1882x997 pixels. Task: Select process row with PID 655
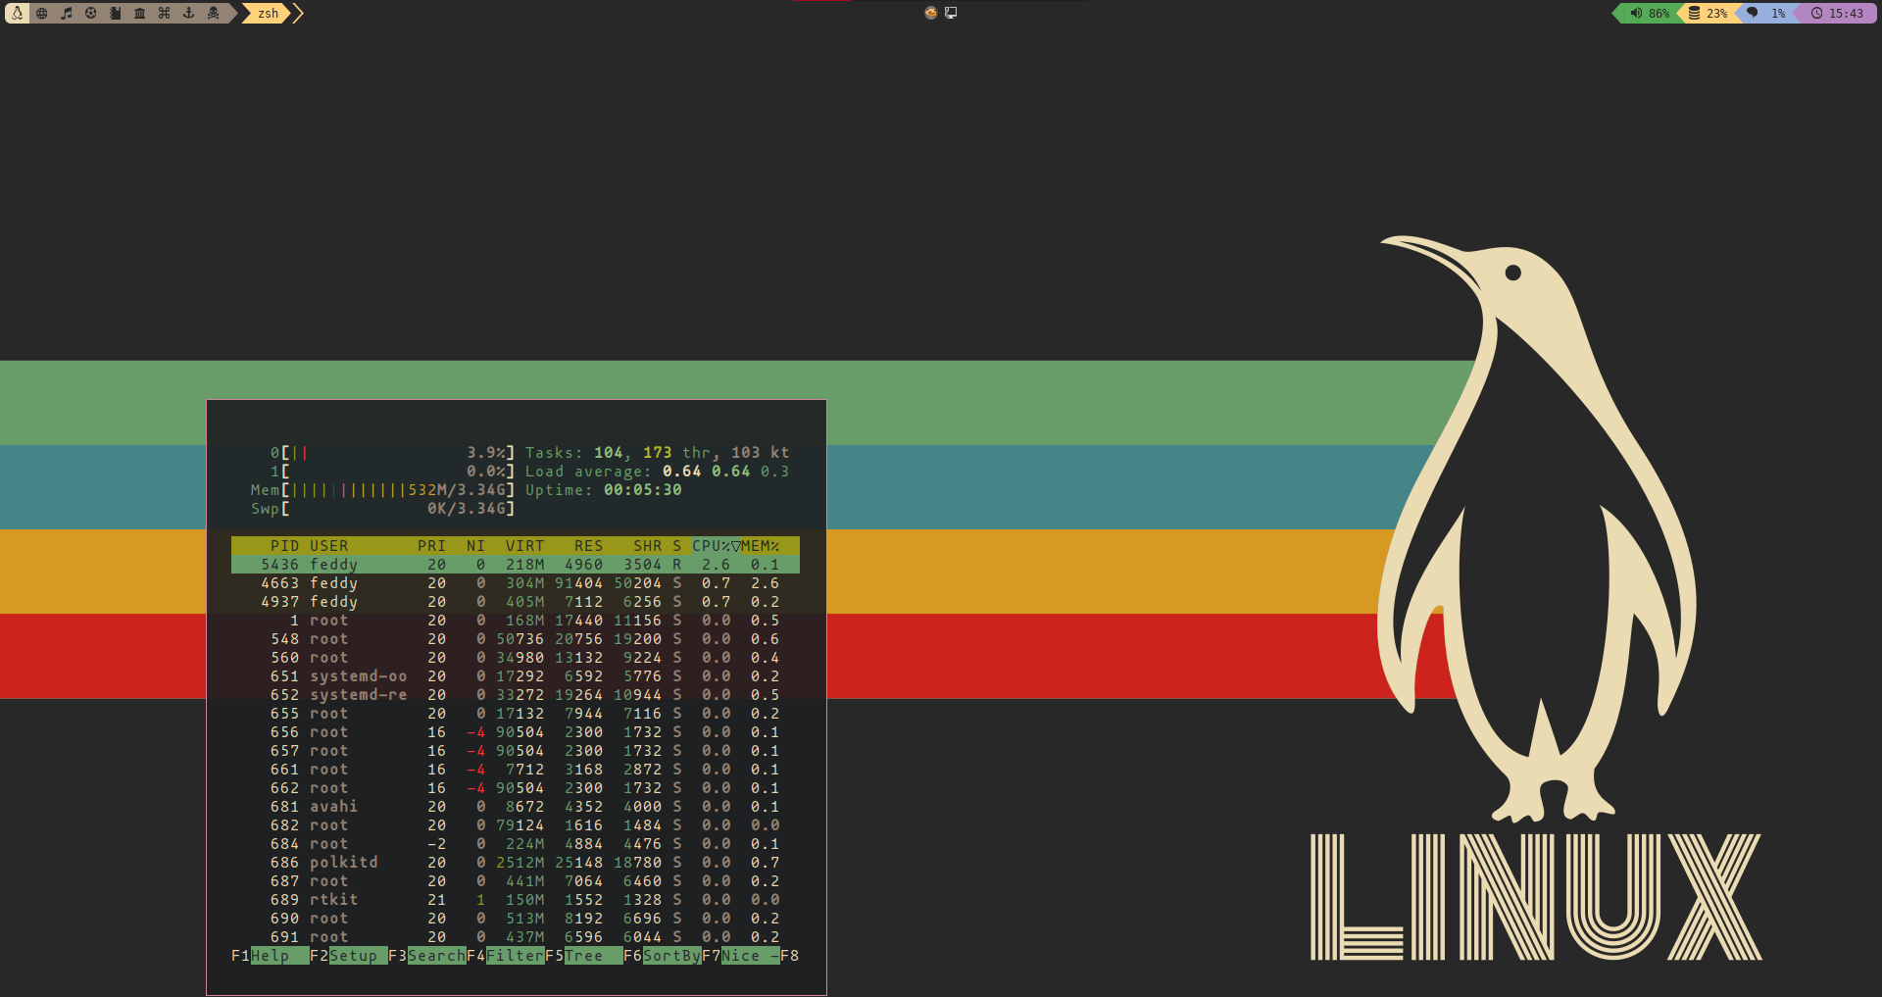(516, 714)
